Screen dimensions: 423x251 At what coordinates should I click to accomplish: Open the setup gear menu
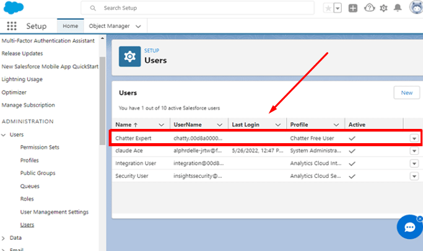[x=383, y=8]
